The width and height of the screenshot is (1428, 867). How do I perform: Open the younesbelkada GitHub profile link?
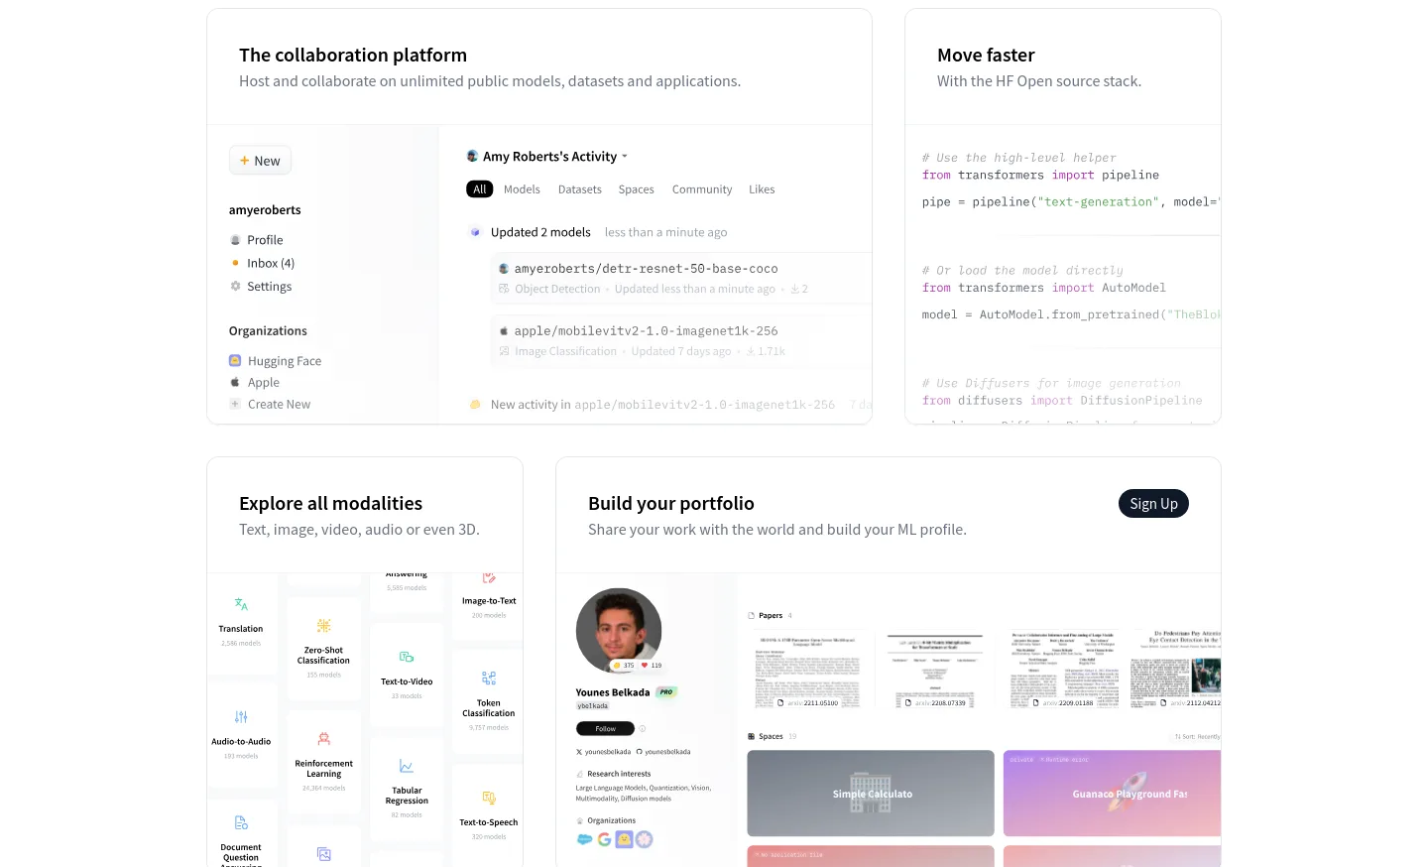(663, 752)
